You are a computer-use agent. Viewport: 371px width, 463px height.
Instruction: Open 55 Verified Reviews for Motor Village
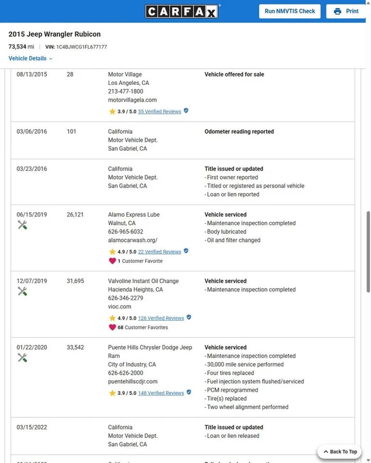(159, 111)
